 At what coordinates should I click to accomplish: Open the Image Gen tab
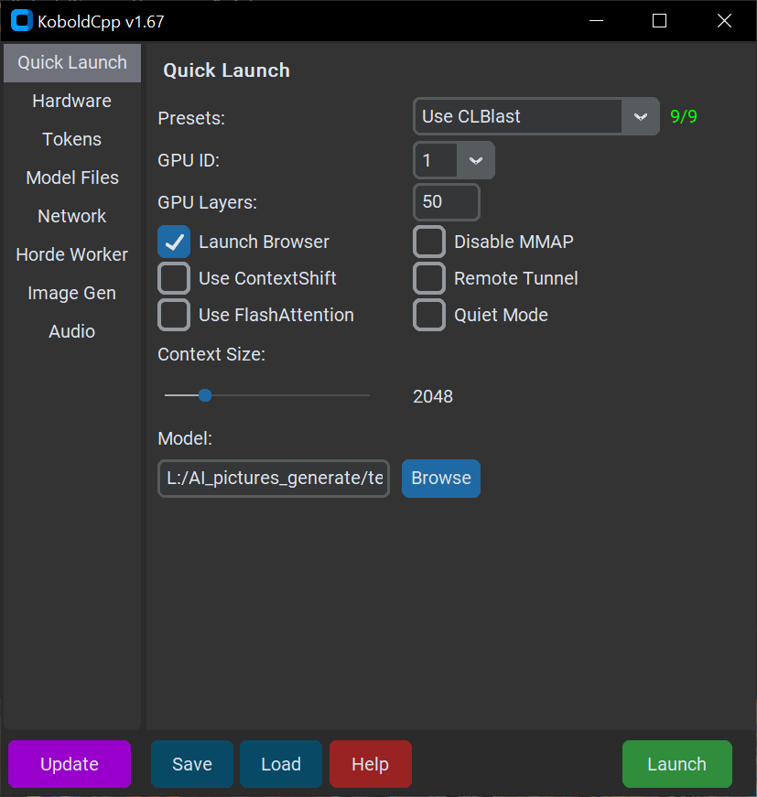72,294
